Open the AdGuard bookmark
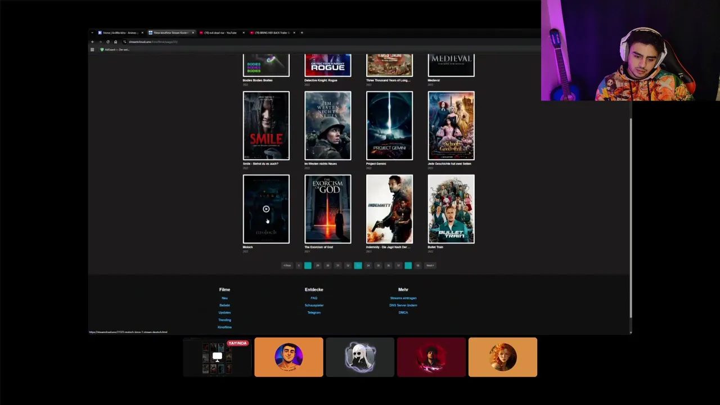The height and width of the screenshot is (405, 720). pos(115,49)
